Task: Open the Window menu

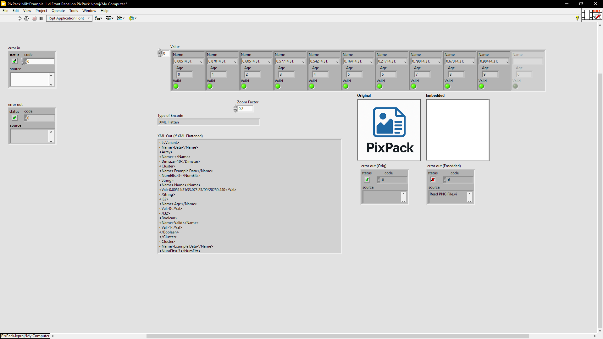Action: coord(89,11)
